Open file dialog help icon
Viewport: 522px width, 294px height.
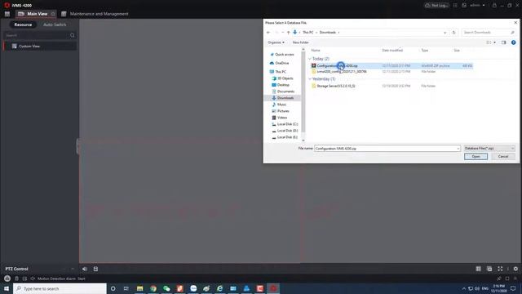pos(513,42)
